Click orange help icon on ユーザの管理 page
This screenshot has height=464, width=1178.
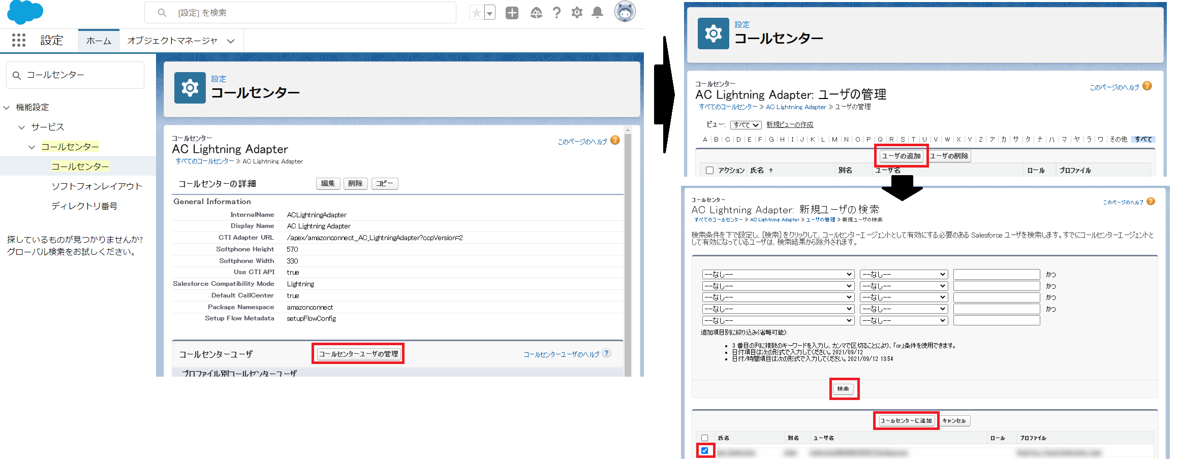pyautogui.click(x=1147, y=86)
